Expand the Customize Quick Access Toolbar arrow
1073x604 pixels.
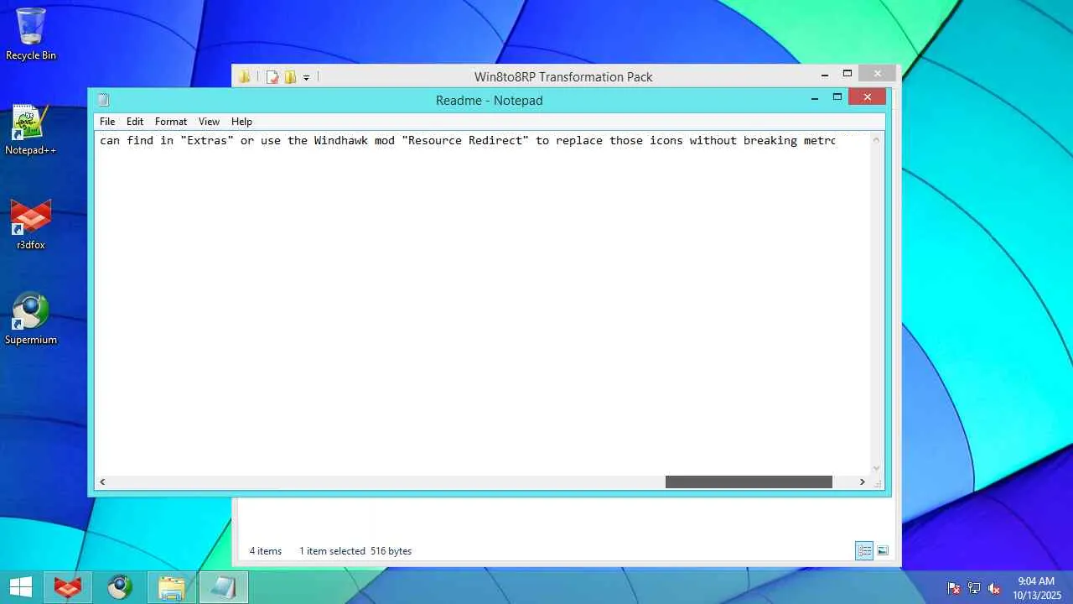(306, 77)
